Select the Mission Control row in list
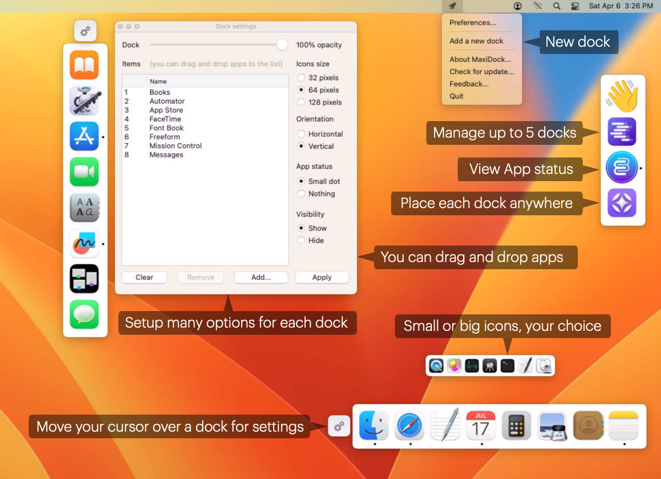 click(x=205, y=146)
